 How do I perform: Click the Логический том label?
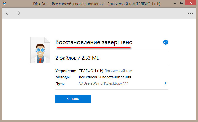click(118, 71)
